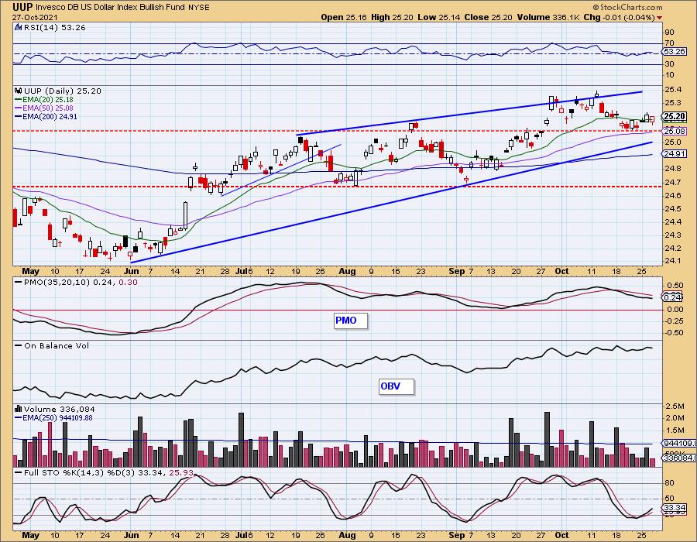Click the RSI indicator icon beside RSI(14)

click(x=19, y=28)
